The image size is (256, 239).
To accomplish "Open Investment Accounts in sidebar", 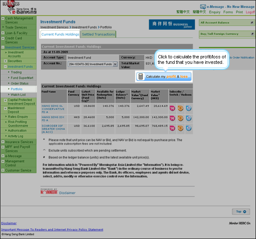I will 16,54.
